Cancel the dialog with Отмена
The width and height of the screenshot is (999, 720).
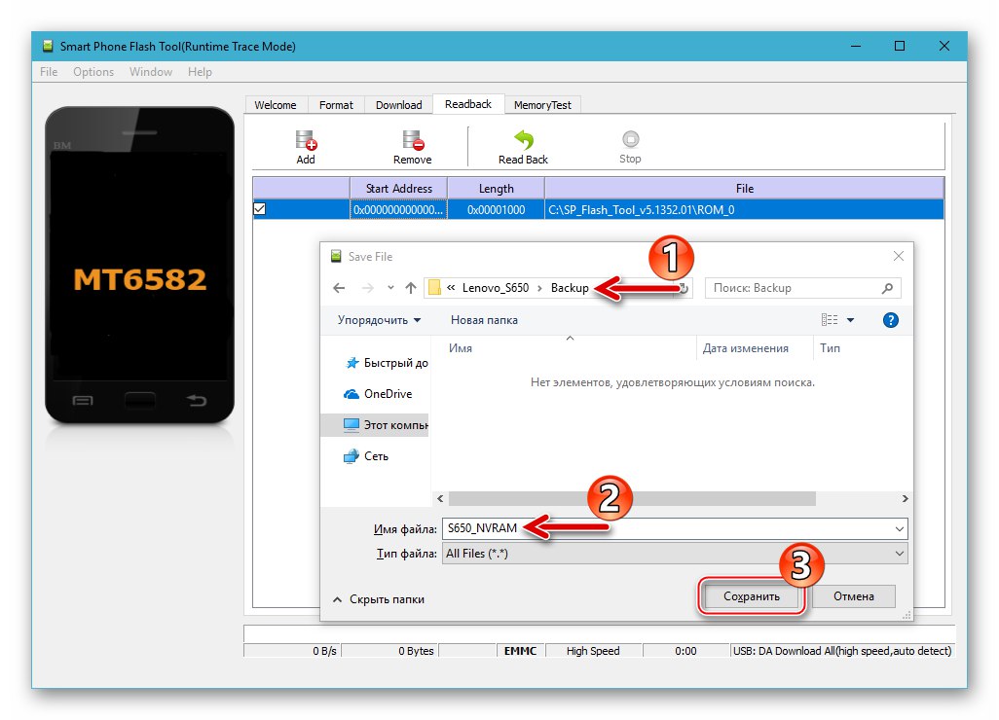853,595
